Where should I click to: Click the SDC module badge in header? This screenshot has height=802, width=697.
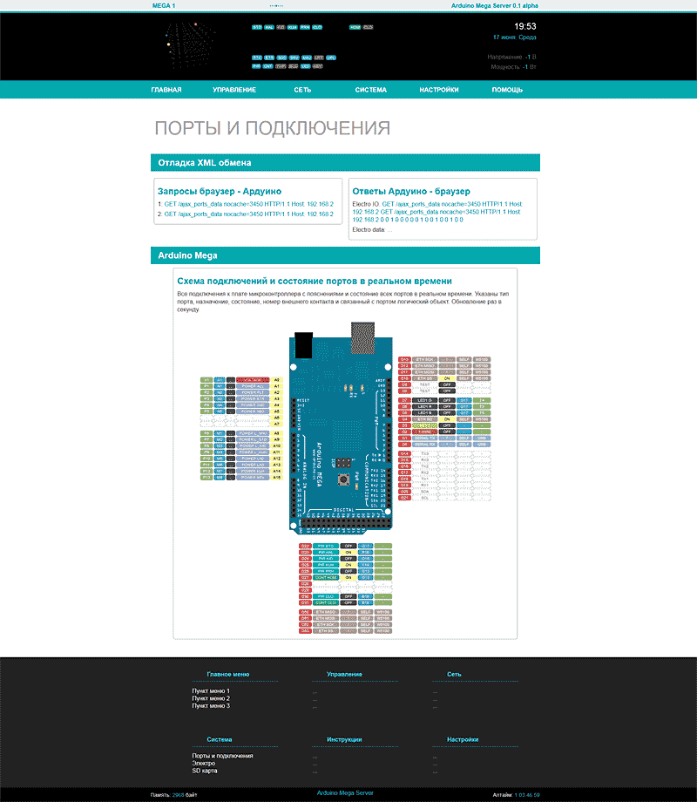click(281, 58)
